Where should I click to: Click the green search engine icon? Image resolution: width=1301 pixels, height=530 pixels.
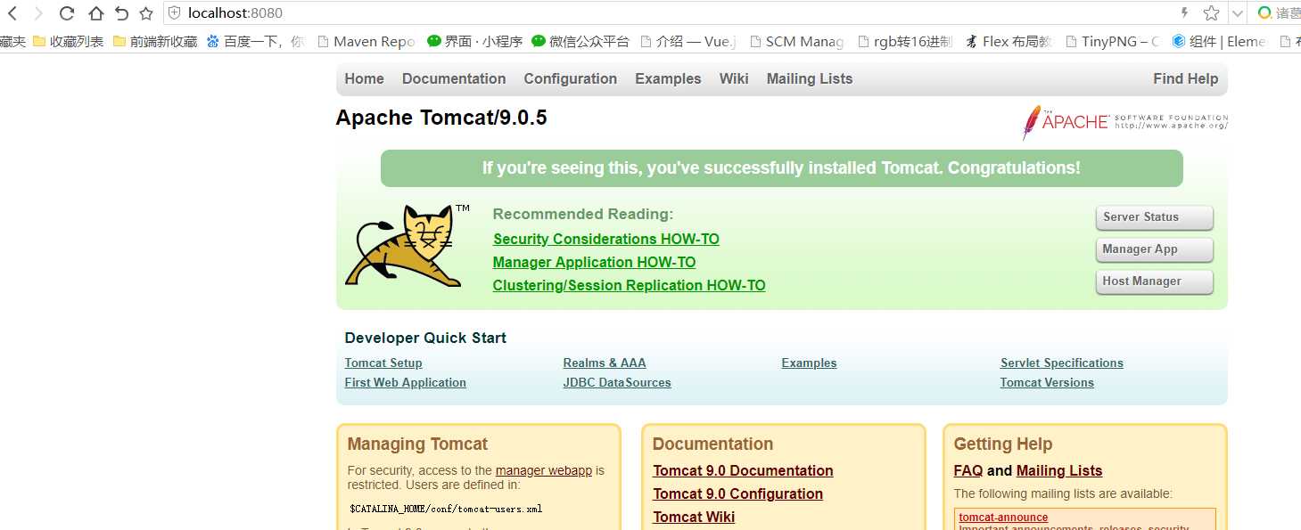(x=1264, y=13)
